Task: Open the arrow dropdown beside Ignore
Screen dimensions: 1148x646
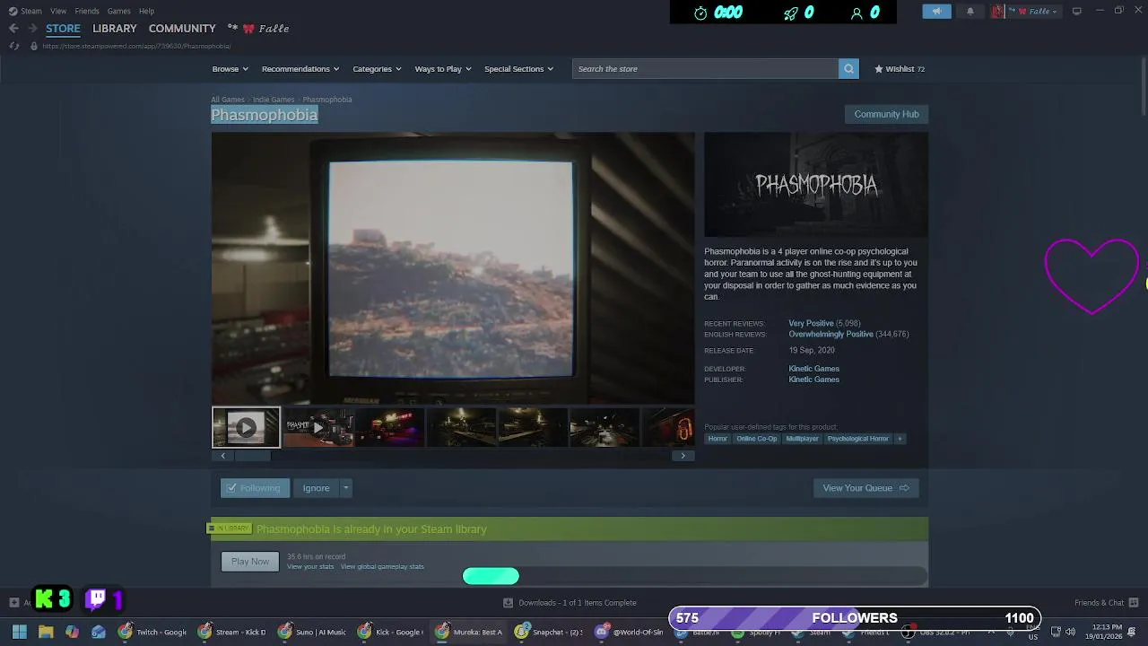Action: 345,488
